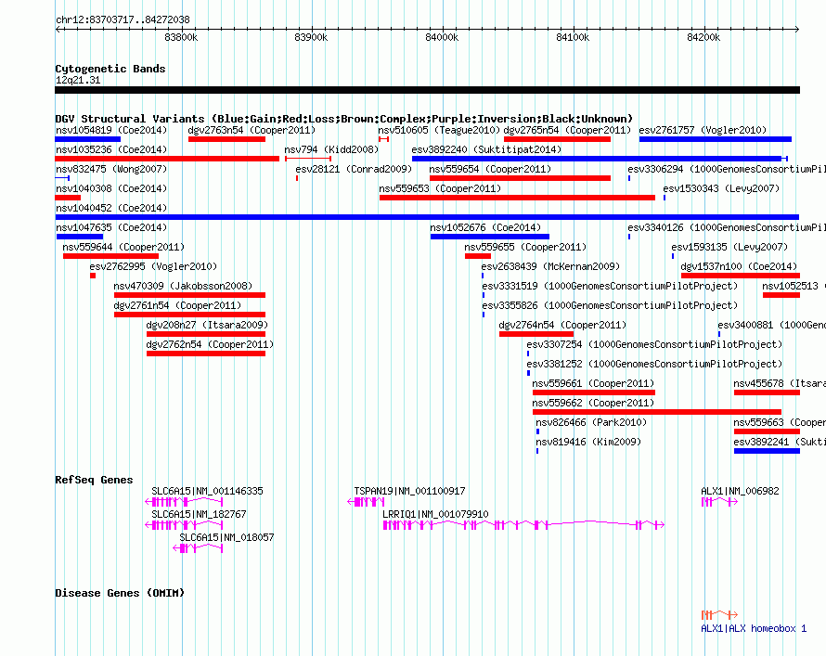Click the esv3307254 variant label
Viewport: 826px width, 656px height.
(x=654, y=344)
